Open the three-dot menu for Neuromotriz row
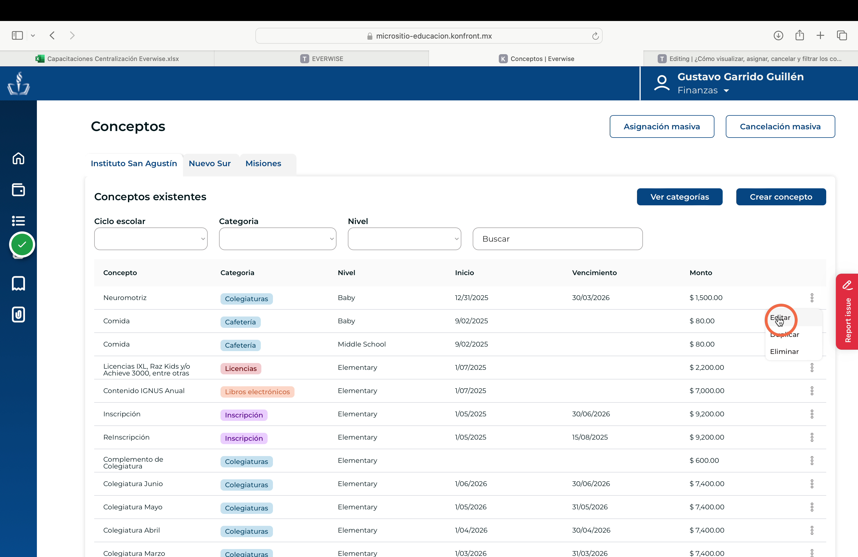The image size is (858, 557). pos(812,298)
